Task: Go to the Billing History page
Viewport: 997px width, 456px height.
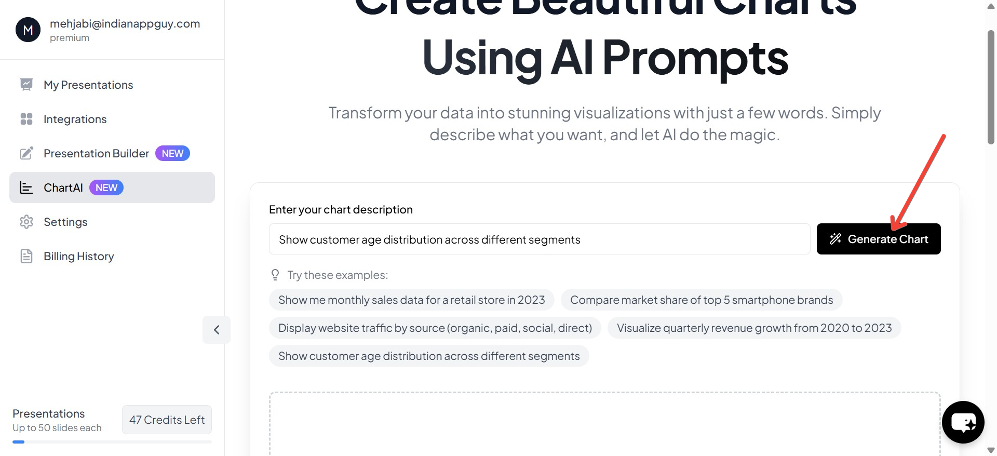Action: tap(79, 256)
